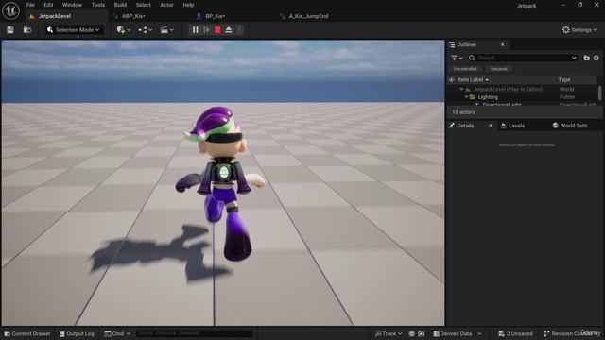Stop the play session
This screenshot has height=340, width=605.
[217, 29]
